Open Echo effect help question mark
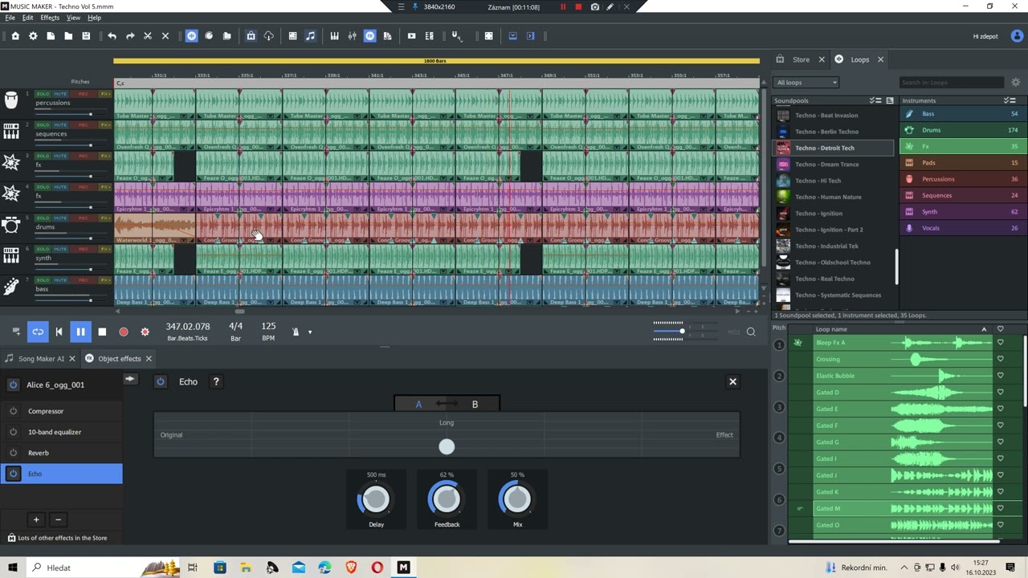1028x578 pixels. pos(216,382)
